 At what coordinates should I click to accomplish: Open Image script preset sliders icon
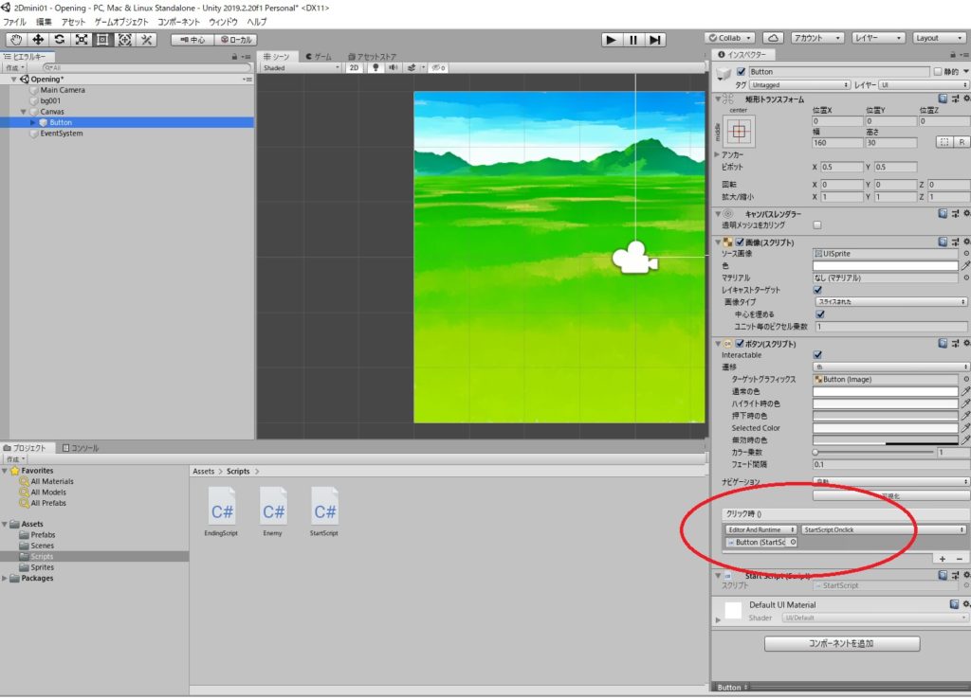(955, 242)
